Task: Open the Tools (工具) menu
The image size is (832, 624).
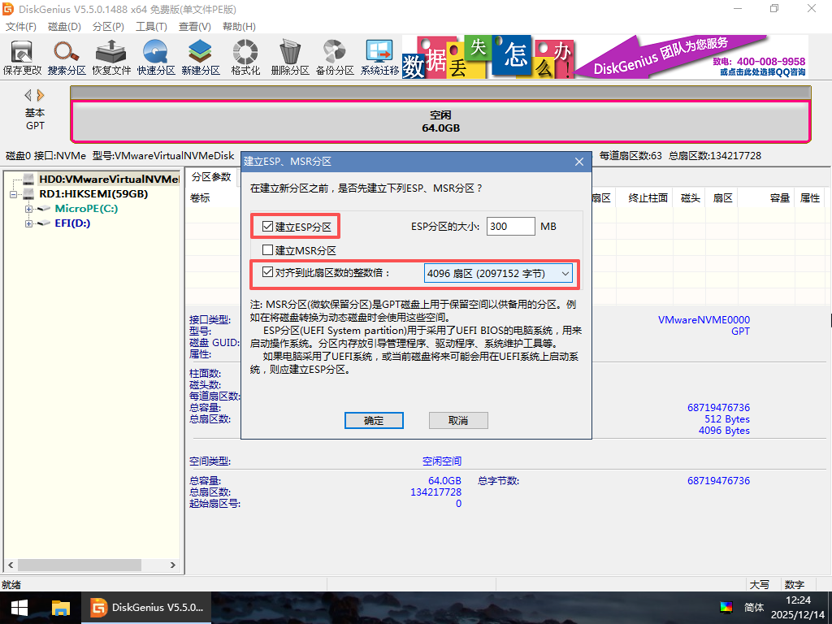Action: point(151,27)
